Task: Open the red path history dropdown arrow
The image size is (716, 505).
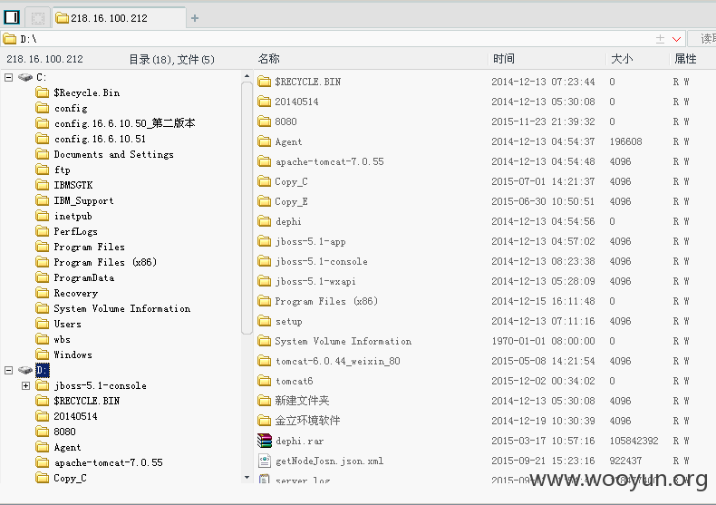Action: coord(677,39)
